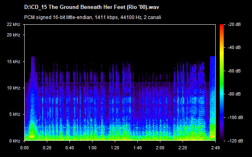This screenshot has height=157, width=252.
Task: Click the PCM signed 16-bit format line
Action: tap(92, 17)
